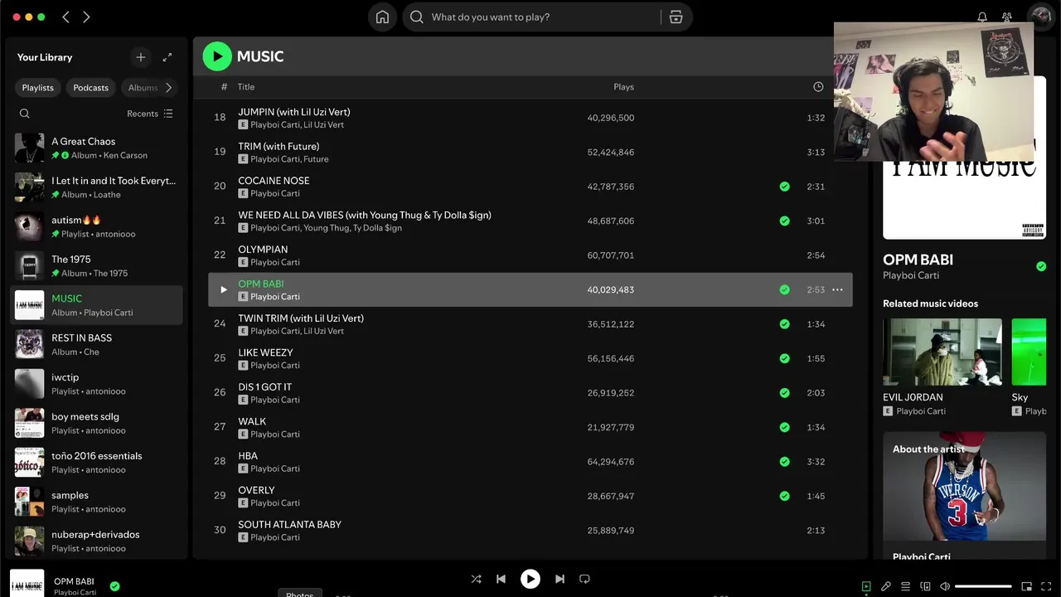
Task: Click the main play button in player bar
Action: click(x=530, y=579)
